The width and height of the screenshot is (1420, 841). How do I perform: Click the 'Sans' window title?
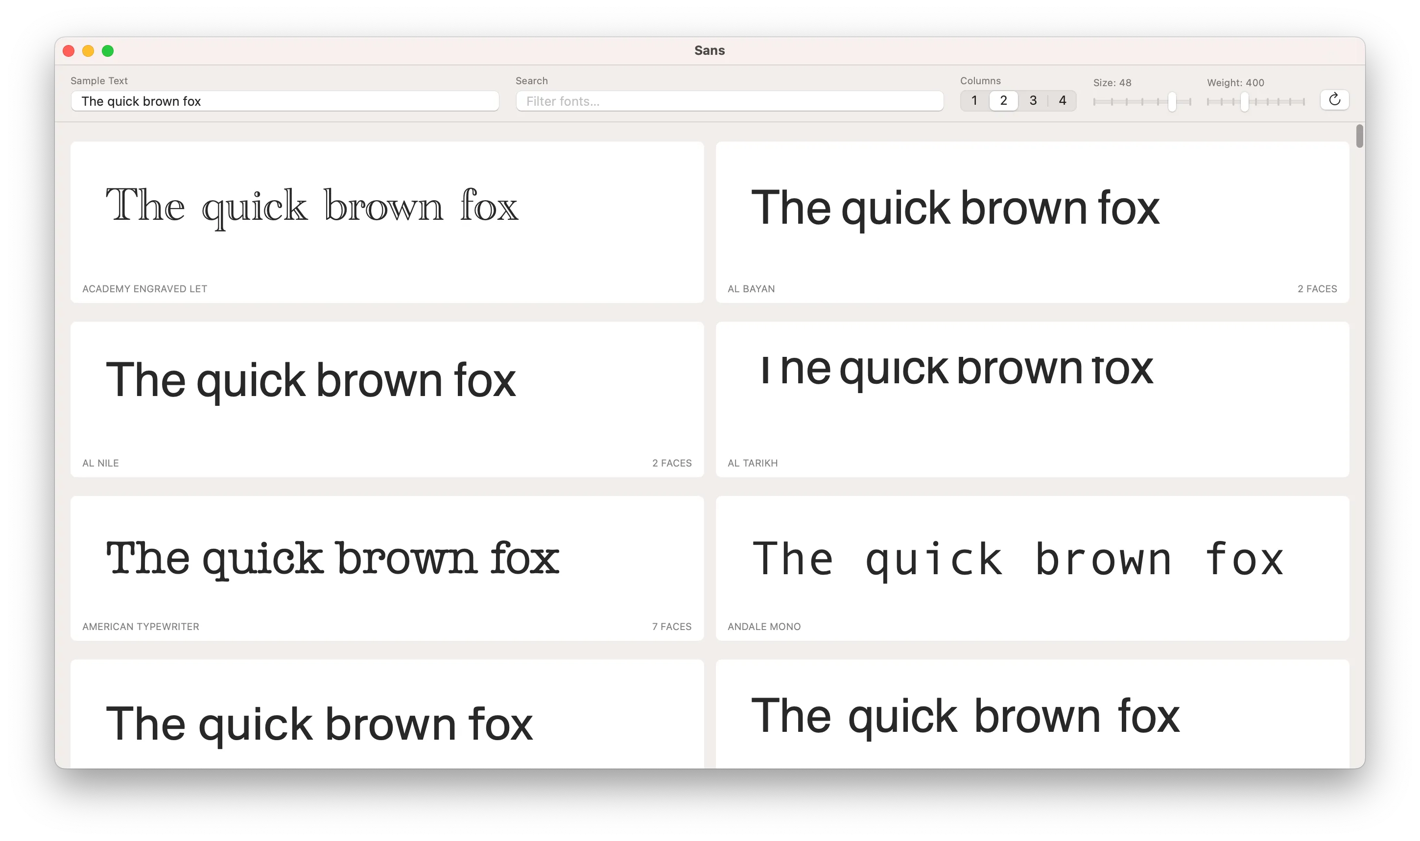coord(709,50)
